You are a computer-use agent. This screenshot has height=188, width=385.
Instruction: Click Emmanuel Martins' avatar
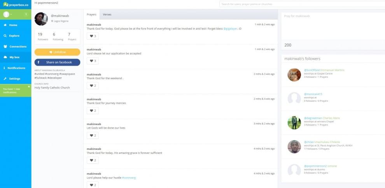tap(294, 75)
